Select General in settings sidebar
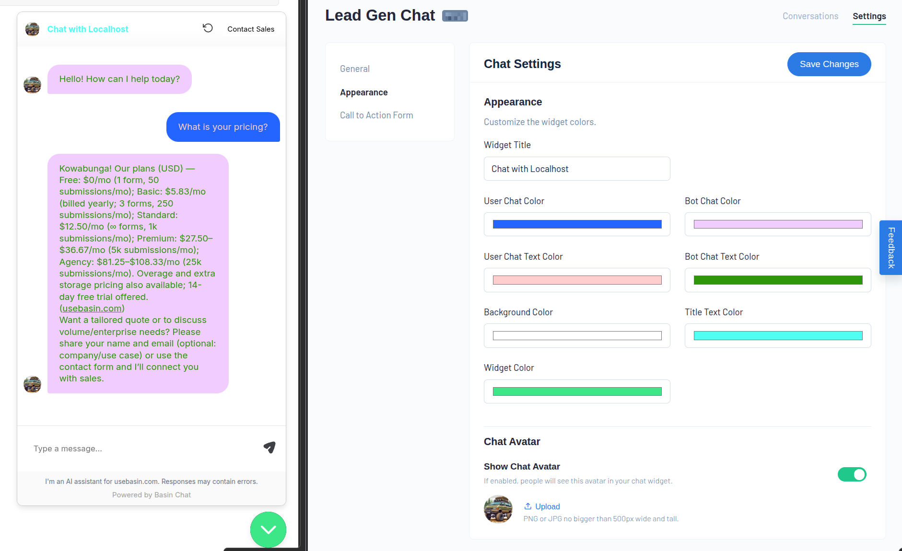The width and height of the screenshot is (902, 551). pyautogui.click(x=354, y=69)
